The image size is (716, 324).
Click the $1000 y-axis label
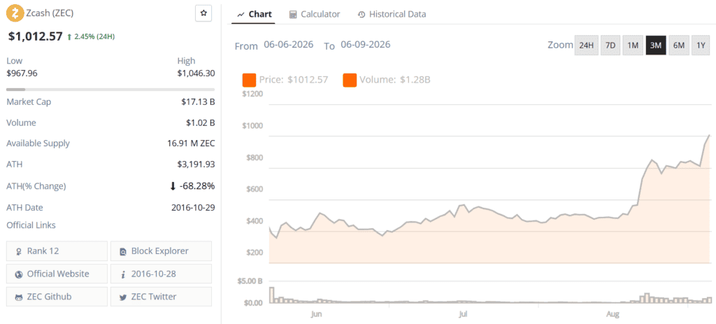tap(252, 126)
